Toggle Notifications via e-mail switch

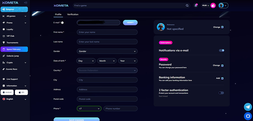(x=222, y=51)
